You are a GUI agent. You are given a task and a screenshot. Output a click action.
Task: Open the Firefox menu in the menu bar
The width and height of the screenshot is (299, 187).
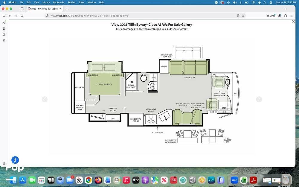(x=13, y=2)
